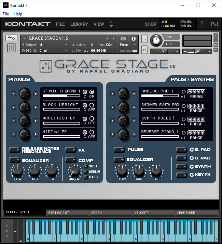
Task: Select the next sound for MIDIed EP
Action: click(36, 134)
